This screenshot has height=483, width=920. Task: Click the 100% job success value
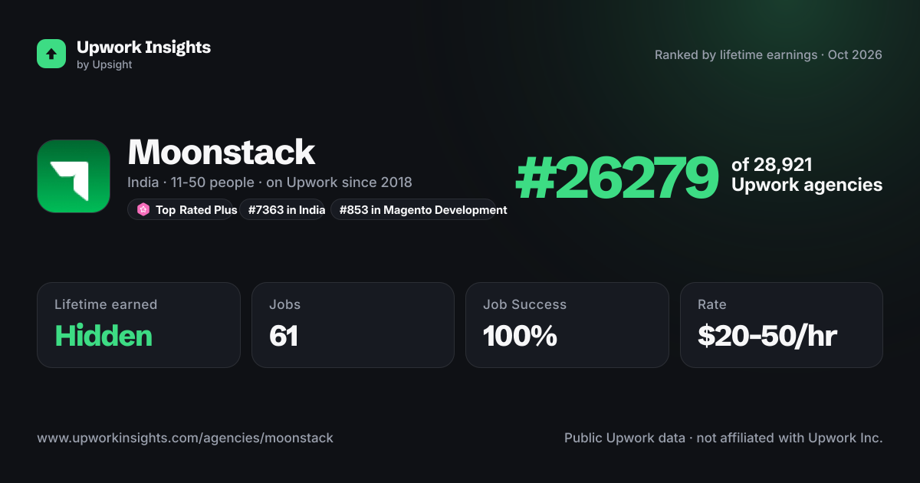tap(520, 336)
